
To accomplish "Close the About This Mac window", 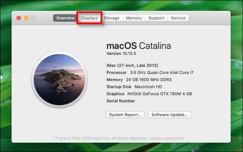I will 18,18.
